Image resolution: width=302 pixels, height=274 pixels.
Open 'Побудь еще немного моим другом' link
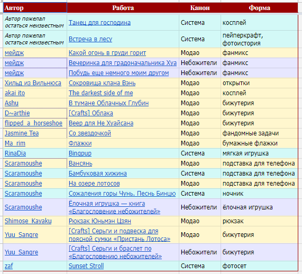click(118, 73)
